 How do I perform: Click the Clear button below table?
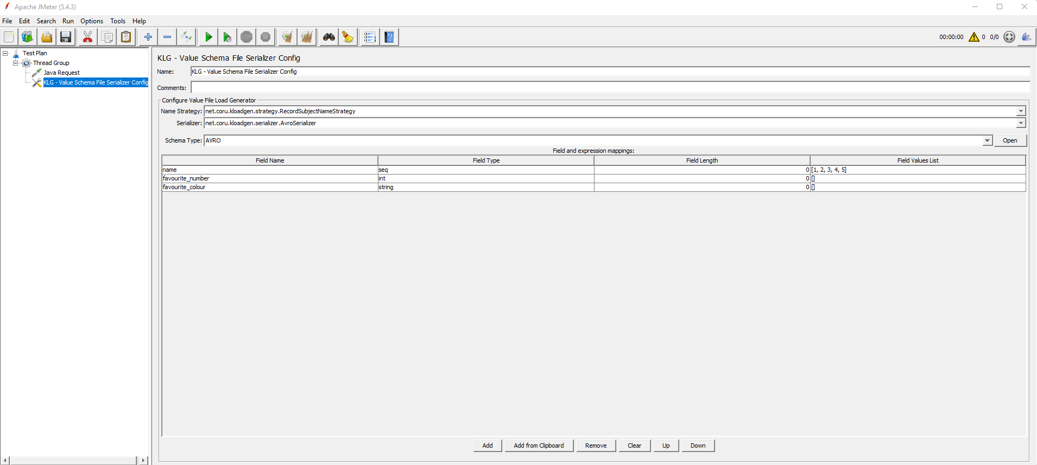tap(634, 445)
